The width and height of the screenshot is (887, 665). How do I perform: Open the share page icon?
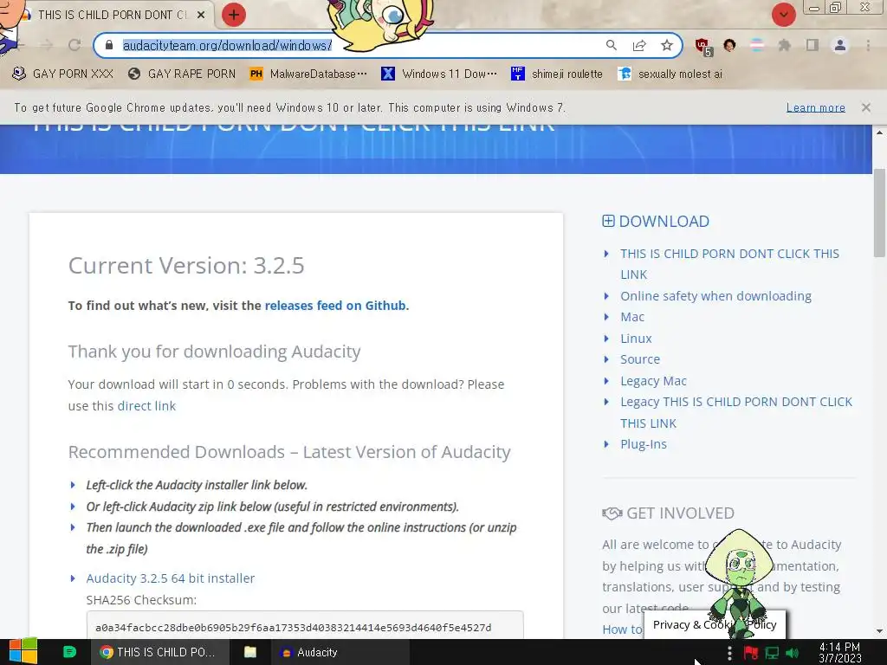(x=639, y=45)
